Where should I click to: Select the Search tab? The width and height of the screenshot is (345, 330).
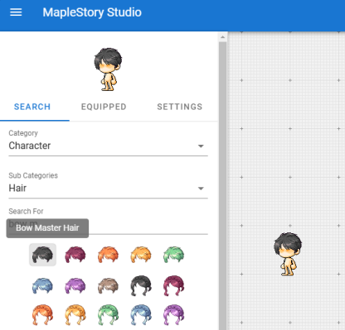[32, 107]
